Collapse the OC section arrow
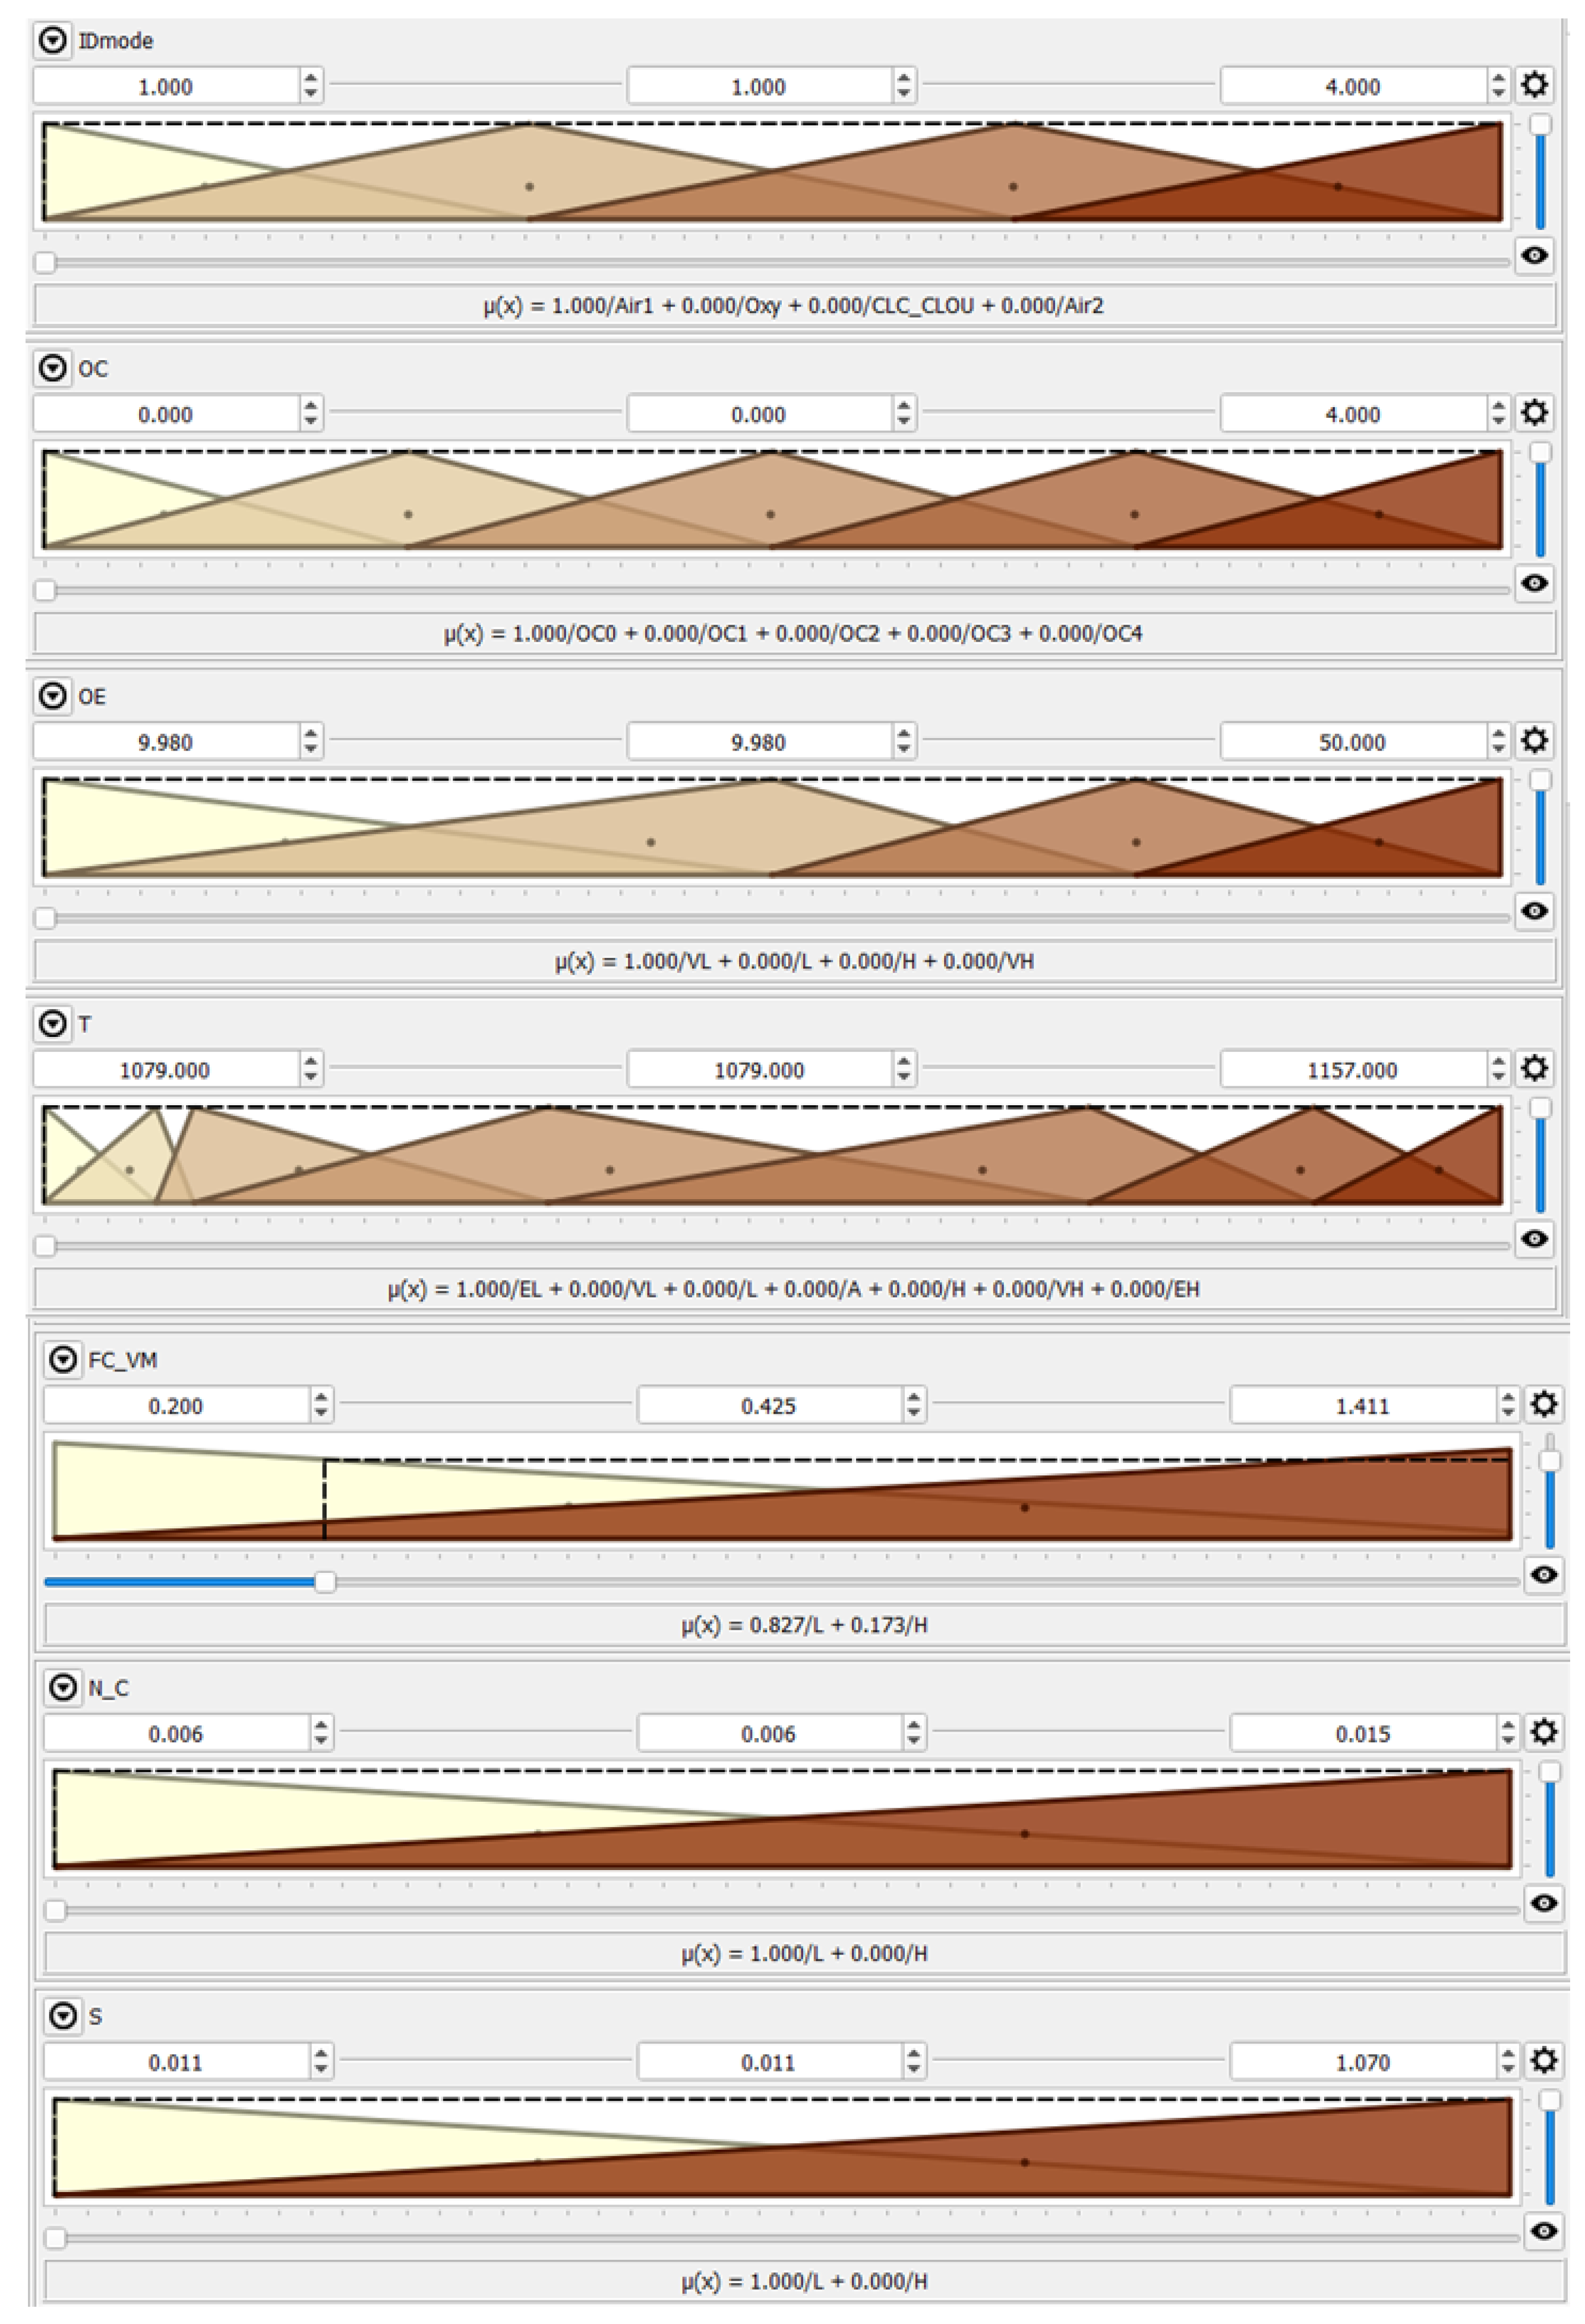The image size is (1585, 2324). [x=53, y=368]
